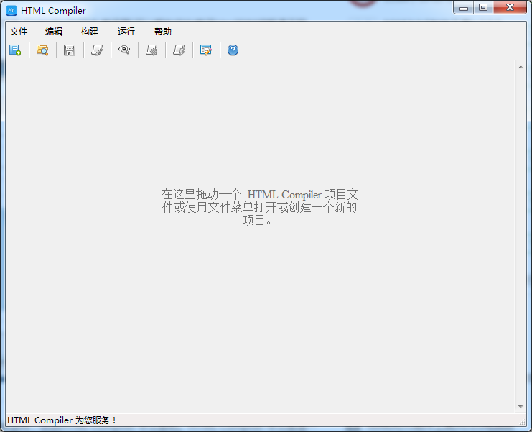532x432 pixels.
Task: Click the preview magnifier toolbar icon
Action: point(124,50)
